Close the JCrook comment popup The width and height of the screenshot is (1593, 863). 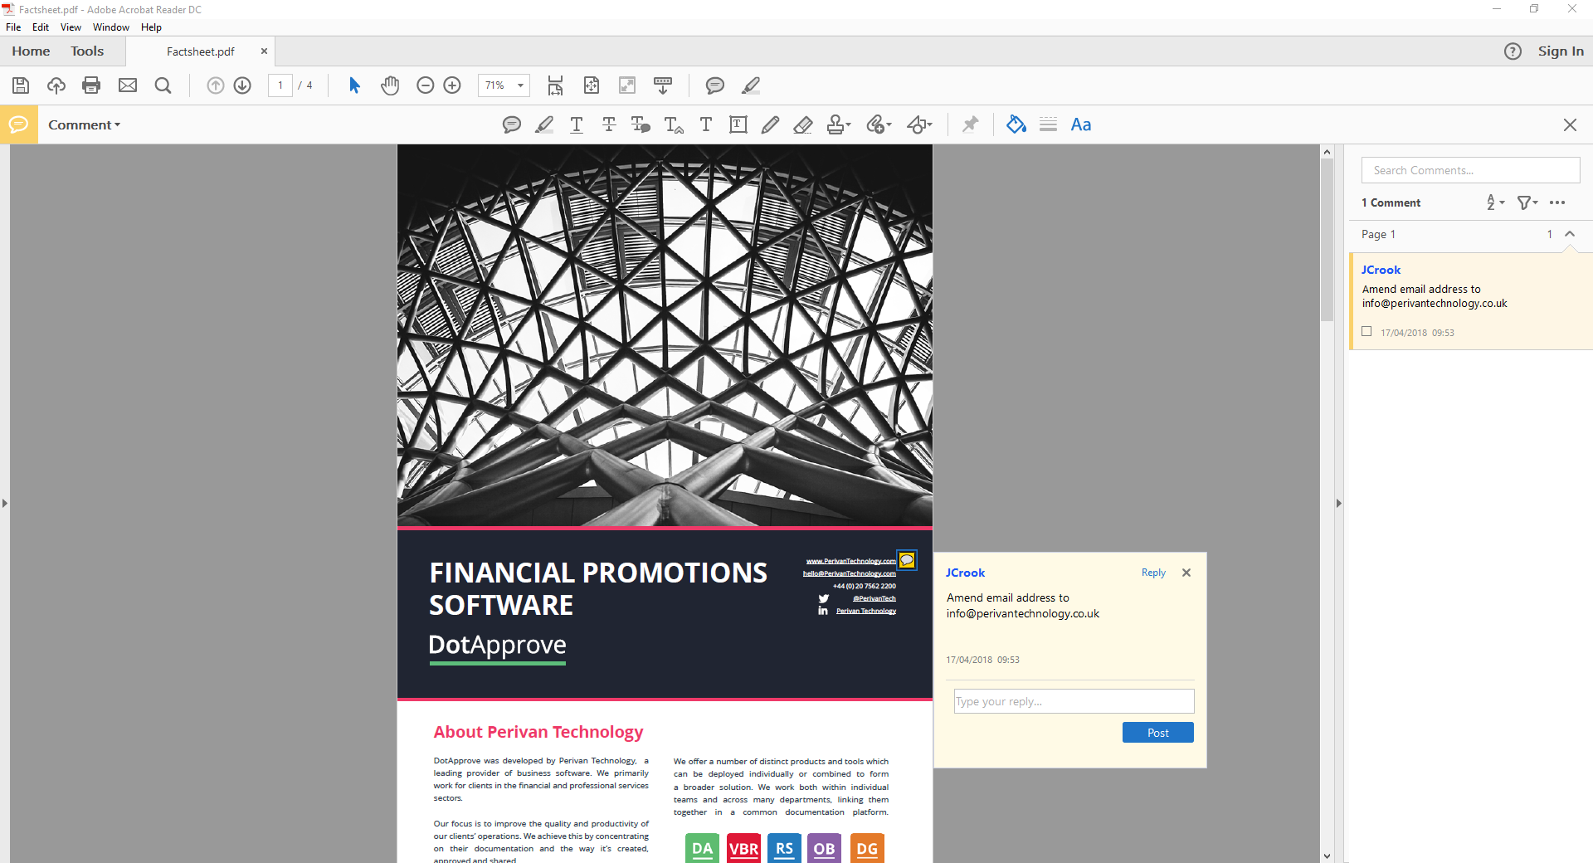click(1186, 573)
